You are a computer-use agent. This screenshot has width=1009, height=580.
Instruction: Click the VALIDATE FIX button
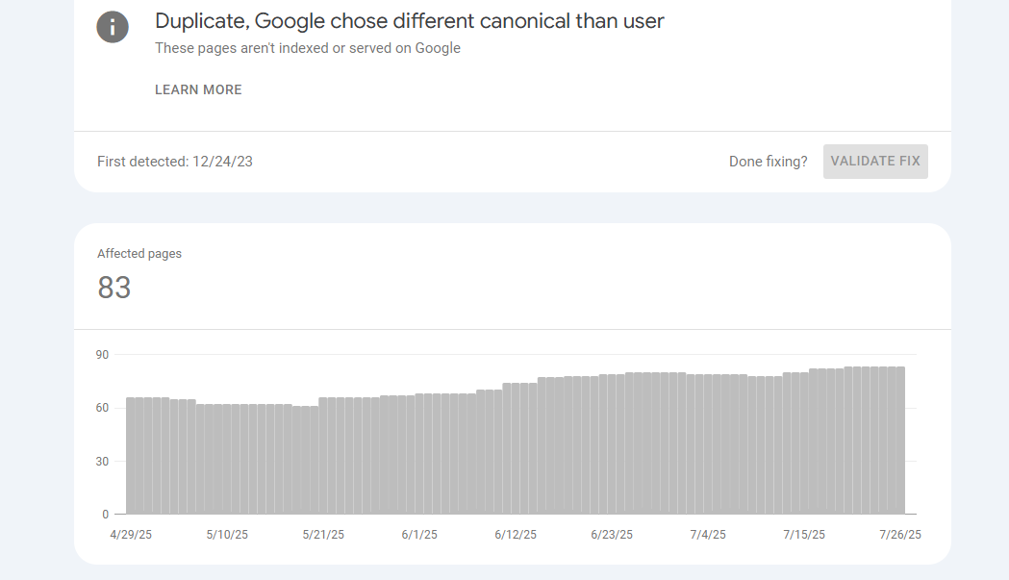[875, 162]
